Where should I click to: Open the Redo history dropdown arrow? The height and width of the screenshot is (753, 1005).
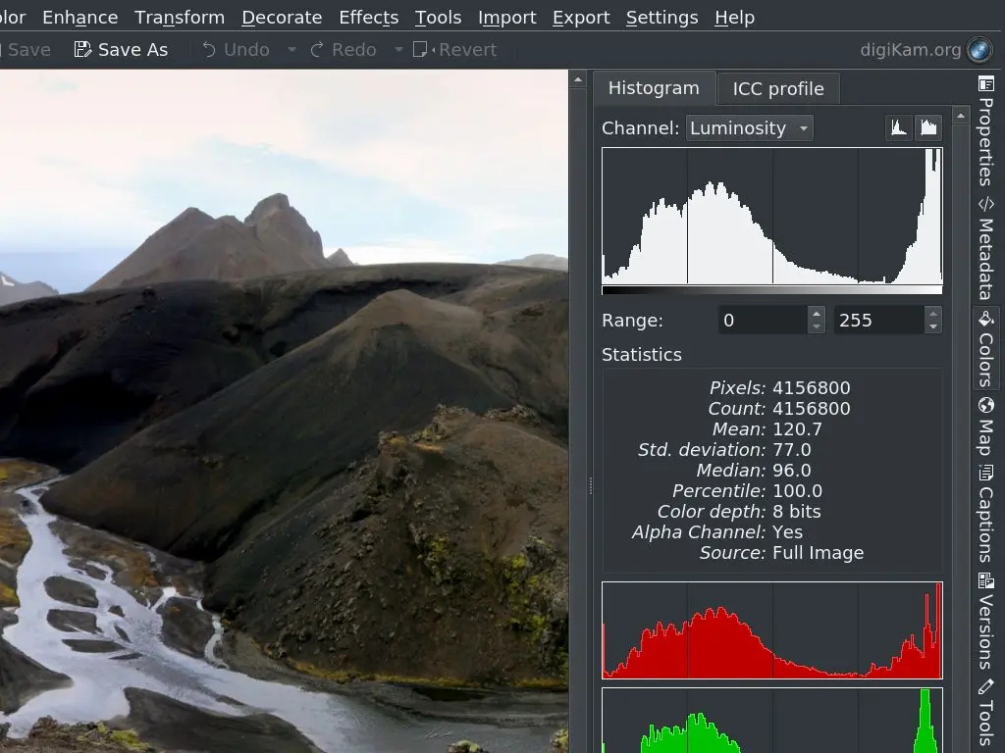click(x=398, y=49)
